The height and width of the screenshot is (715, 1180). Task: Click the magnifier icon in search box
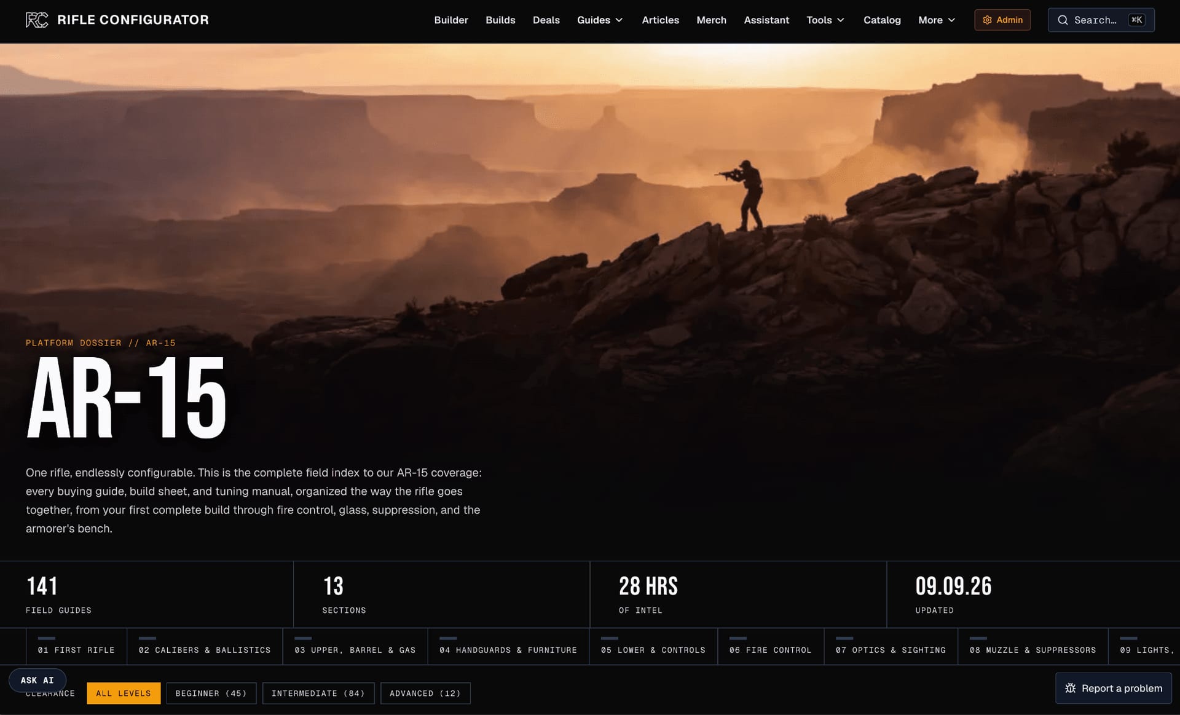tap(1063, 20)
